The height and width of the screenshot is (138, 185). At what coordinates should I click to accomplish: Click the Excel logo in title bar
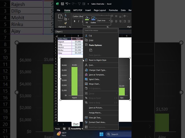(x=57, y=4)
